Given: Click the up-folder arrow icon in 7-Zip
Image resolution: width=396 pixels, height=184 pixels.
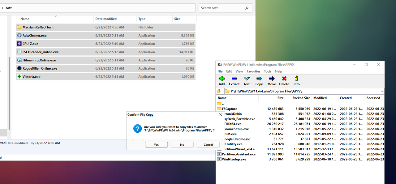Looking at the screenshot, I should point(219,91).
